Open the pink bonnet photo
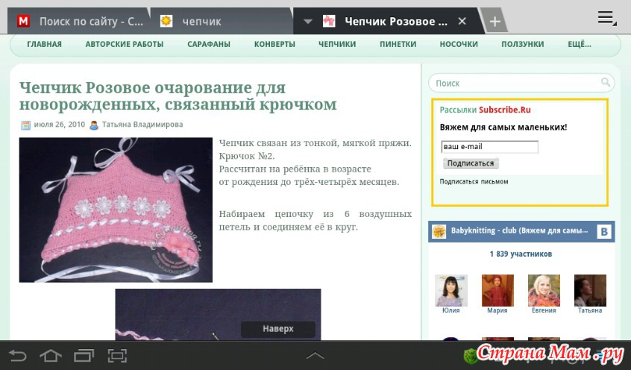The width and height of the screenshot is (631, 370). tap(116, 210)
